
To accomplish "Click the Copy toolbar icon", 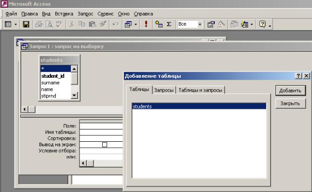I will (x=82, y=24).
